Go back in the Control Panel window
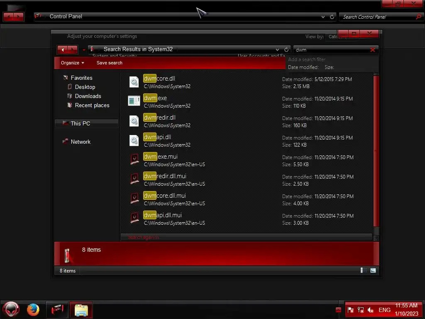The height and width of the screenshot is (319, 425). 8,17
